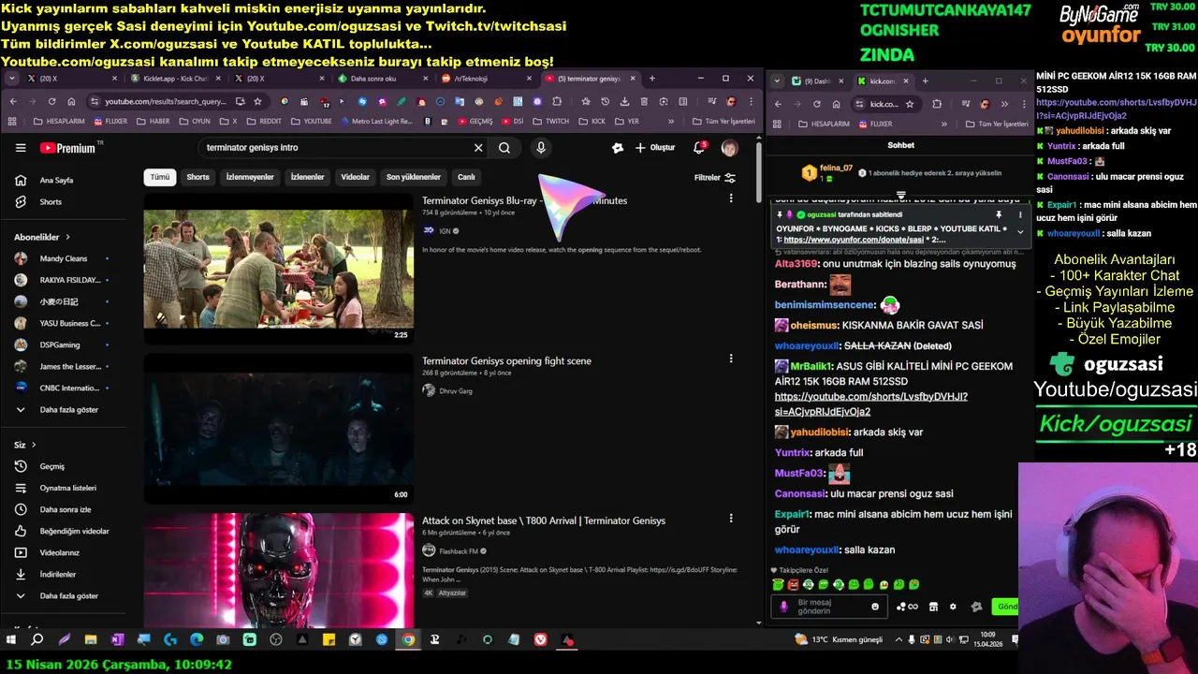Click inside the YouTube search field
The height and width of the screenshot is (674, 1198).
coord(337,148)
